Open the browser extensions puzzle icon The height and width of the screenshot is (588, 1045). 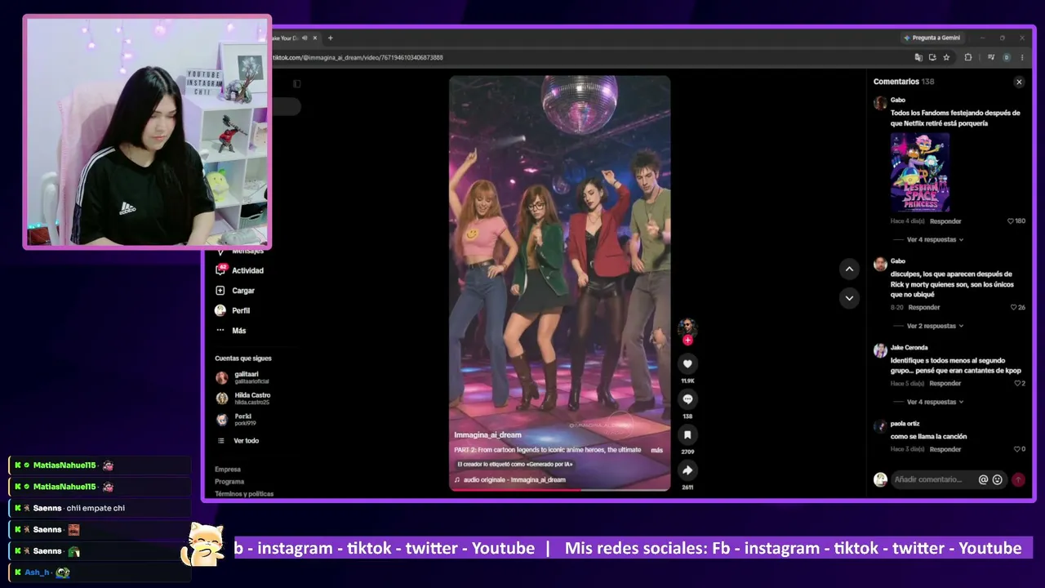(968, 57)
